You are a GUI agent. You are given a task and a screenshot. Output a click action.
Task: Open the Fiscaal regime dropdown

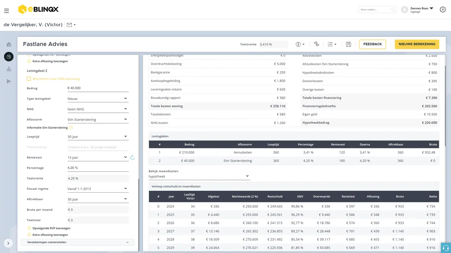(98, 189)
